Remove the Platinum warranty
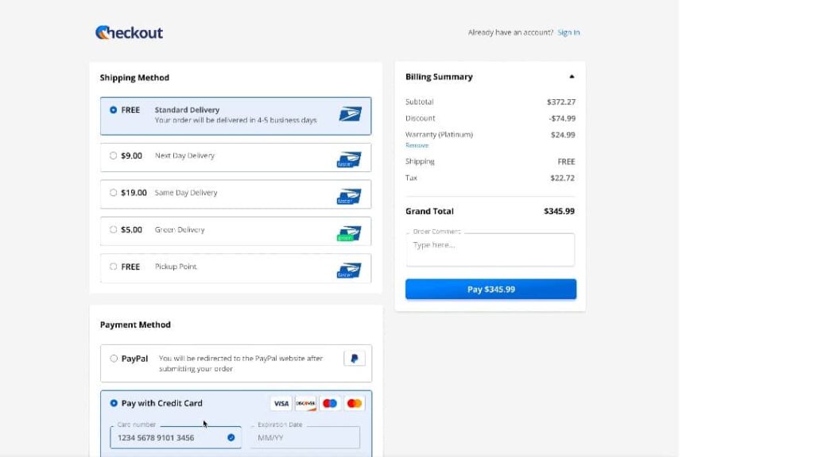 [417, 146]
